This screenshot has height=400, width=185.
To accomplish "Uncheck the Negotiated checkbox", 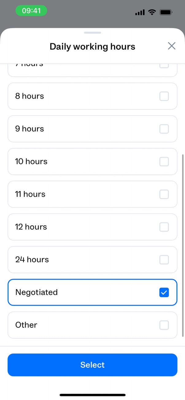I will 164,292.
